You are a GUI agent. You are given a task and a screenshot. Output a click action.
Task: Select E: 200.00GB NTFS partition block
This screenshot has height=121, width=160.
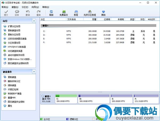point(121,99)
